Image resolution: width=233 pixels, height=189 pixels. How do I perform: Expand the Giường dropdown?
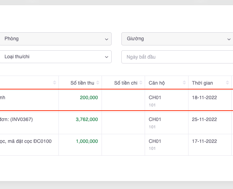177,39
